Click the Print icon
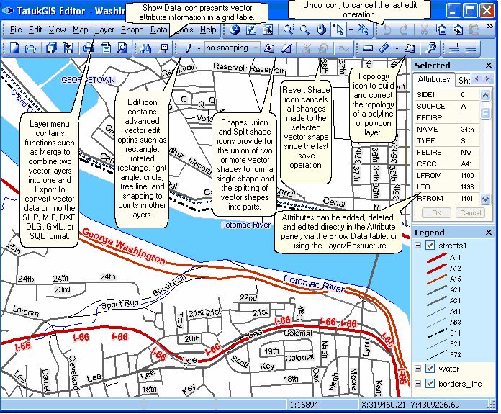This screenshot has height=414, width=501. pyautogui.click(x=89, y=48)
